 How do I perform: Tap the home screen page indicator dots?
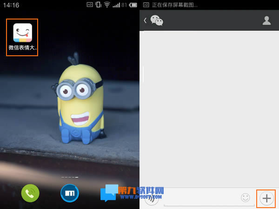tap(70, 177)
